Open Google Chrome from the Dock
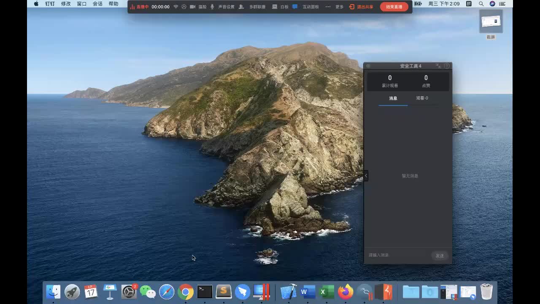The height and width of the screenshot is (304, 540). [x=186, y=291]
